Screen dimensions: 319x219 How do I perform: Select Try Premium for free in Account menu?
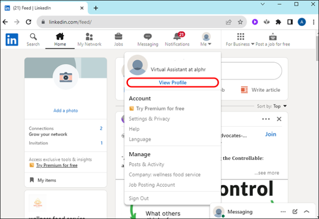157,109
